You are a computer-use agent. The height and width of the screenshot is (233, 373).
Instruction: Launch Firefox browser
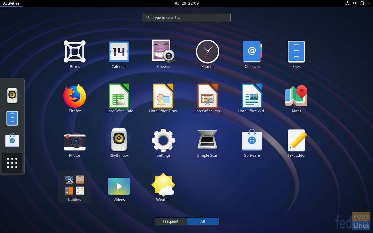click(x=75, y=96)
